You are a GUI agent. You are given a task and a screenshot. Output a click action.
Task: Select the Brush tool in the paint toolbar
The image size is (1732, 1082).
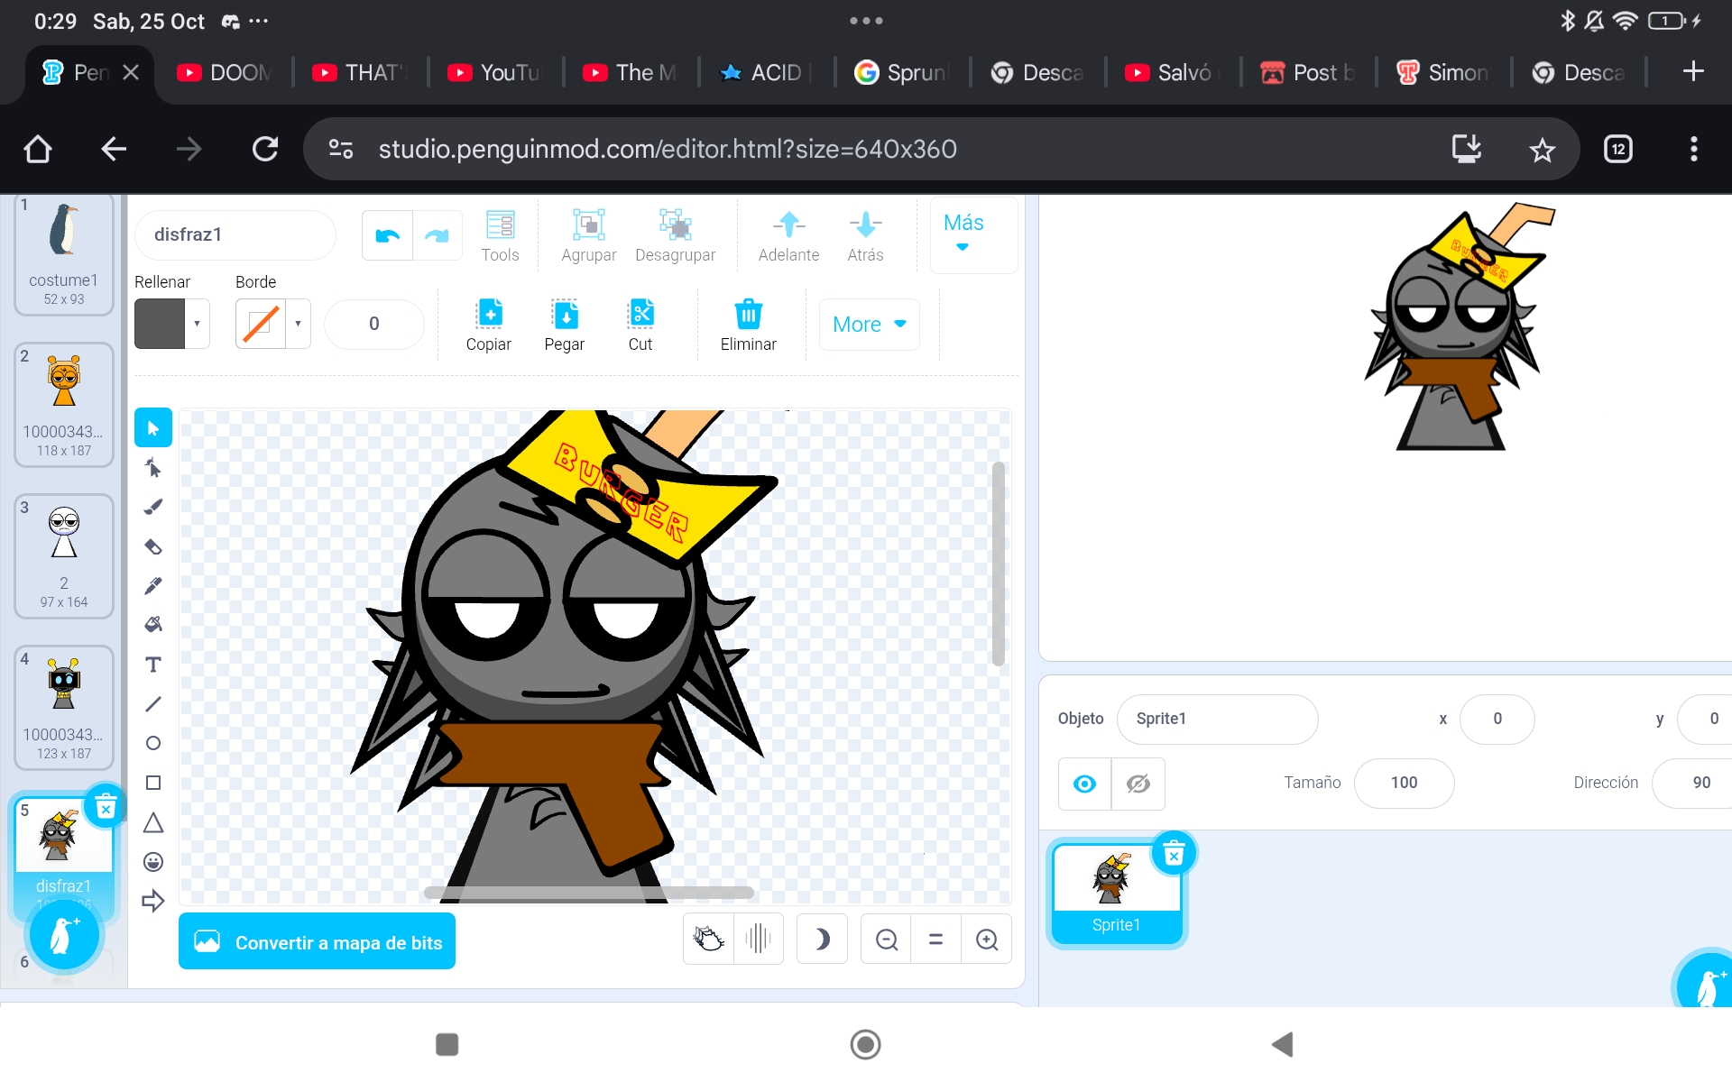[153, 507]
